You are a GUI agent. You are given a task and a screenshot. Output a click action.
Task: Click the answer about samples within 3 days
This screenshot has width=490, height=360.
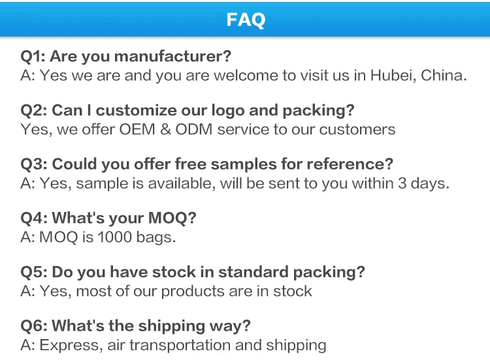(235, 183)
